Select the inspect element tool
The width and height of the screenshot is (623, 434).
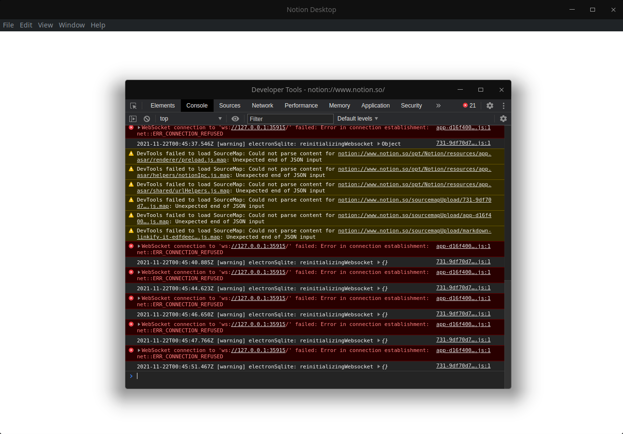tap(134, 105)
